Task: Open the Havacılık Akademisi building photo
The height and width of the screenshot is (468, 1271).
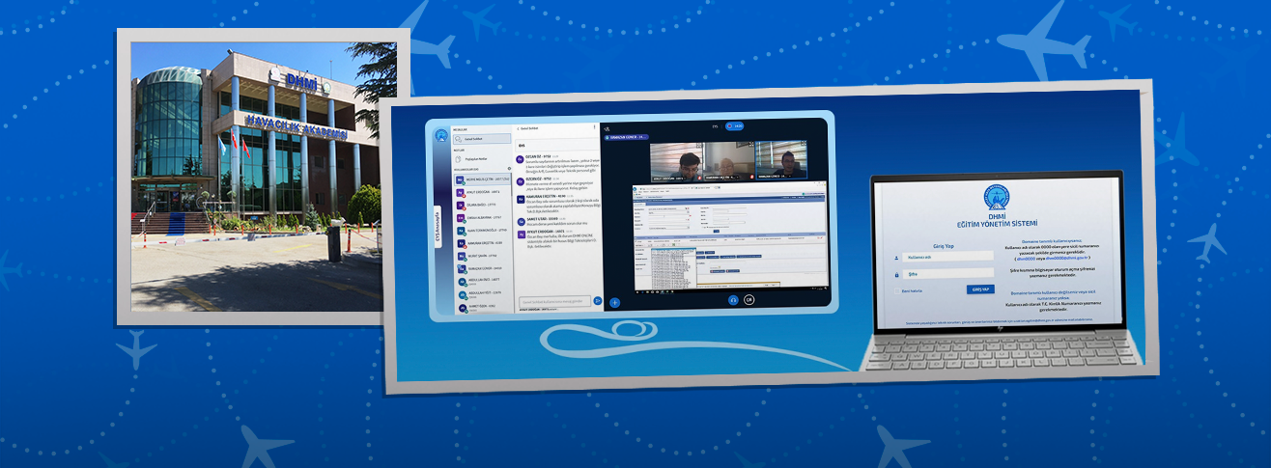Action: pos(264,176)
